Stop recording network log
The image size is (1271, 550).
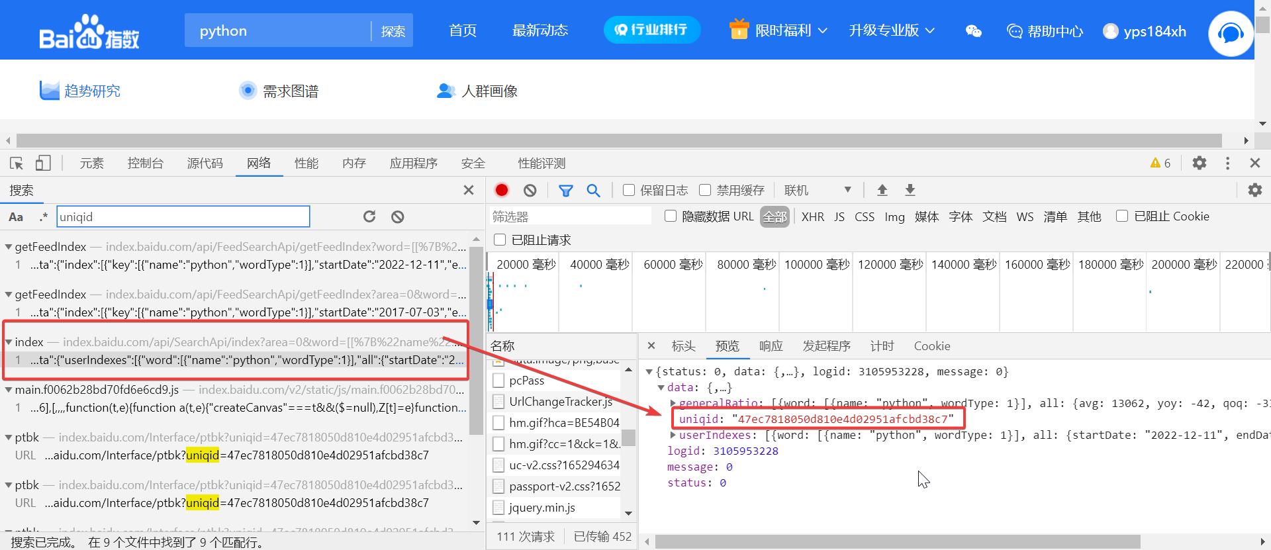pos(502,190)
